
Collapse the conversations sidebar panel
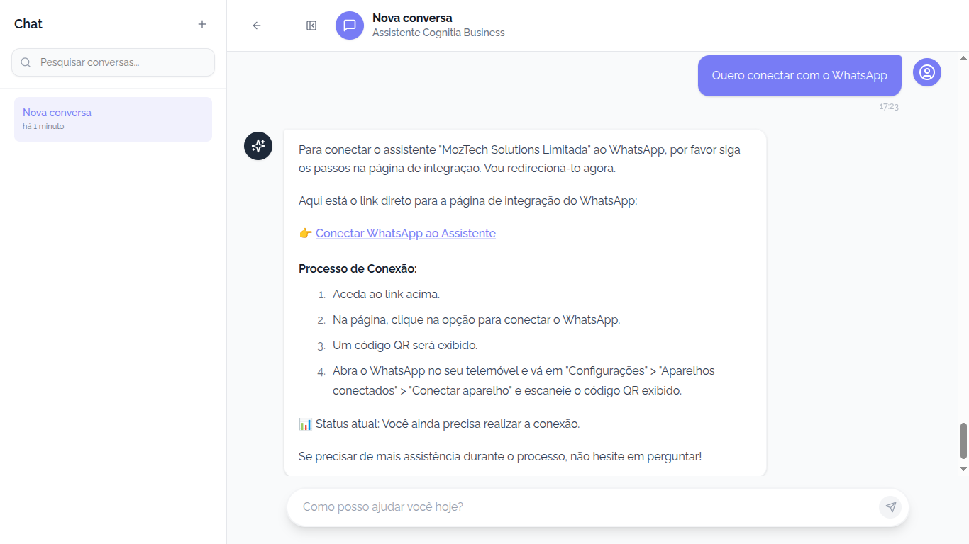pos(311,25)
